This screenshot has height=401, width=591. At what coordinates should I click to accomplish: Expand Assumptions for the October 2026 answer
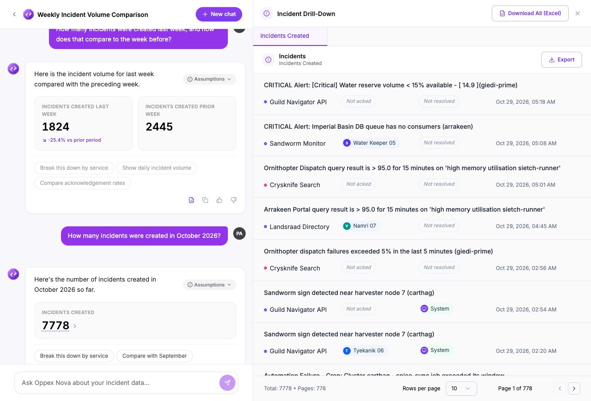[x=209, y=285]
